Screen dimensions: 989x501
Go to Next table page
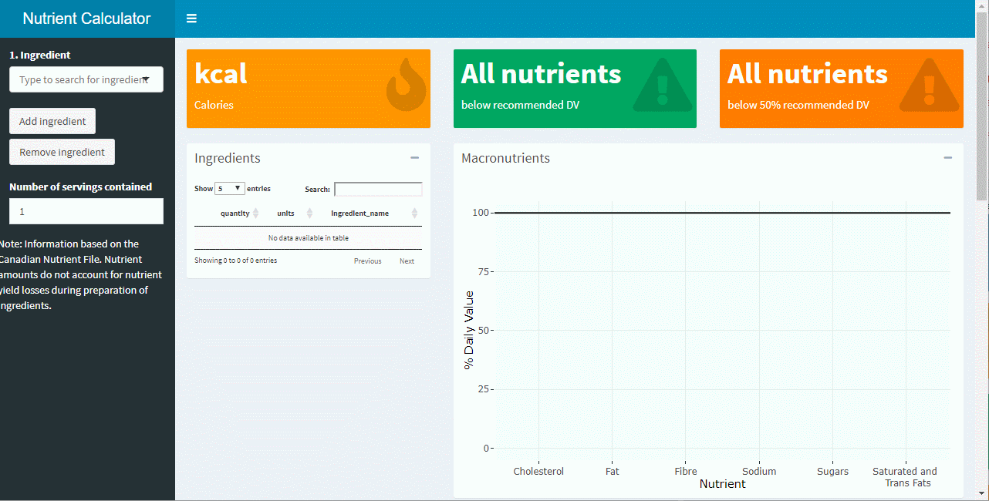pyautogui.click(x=407, y=261)
